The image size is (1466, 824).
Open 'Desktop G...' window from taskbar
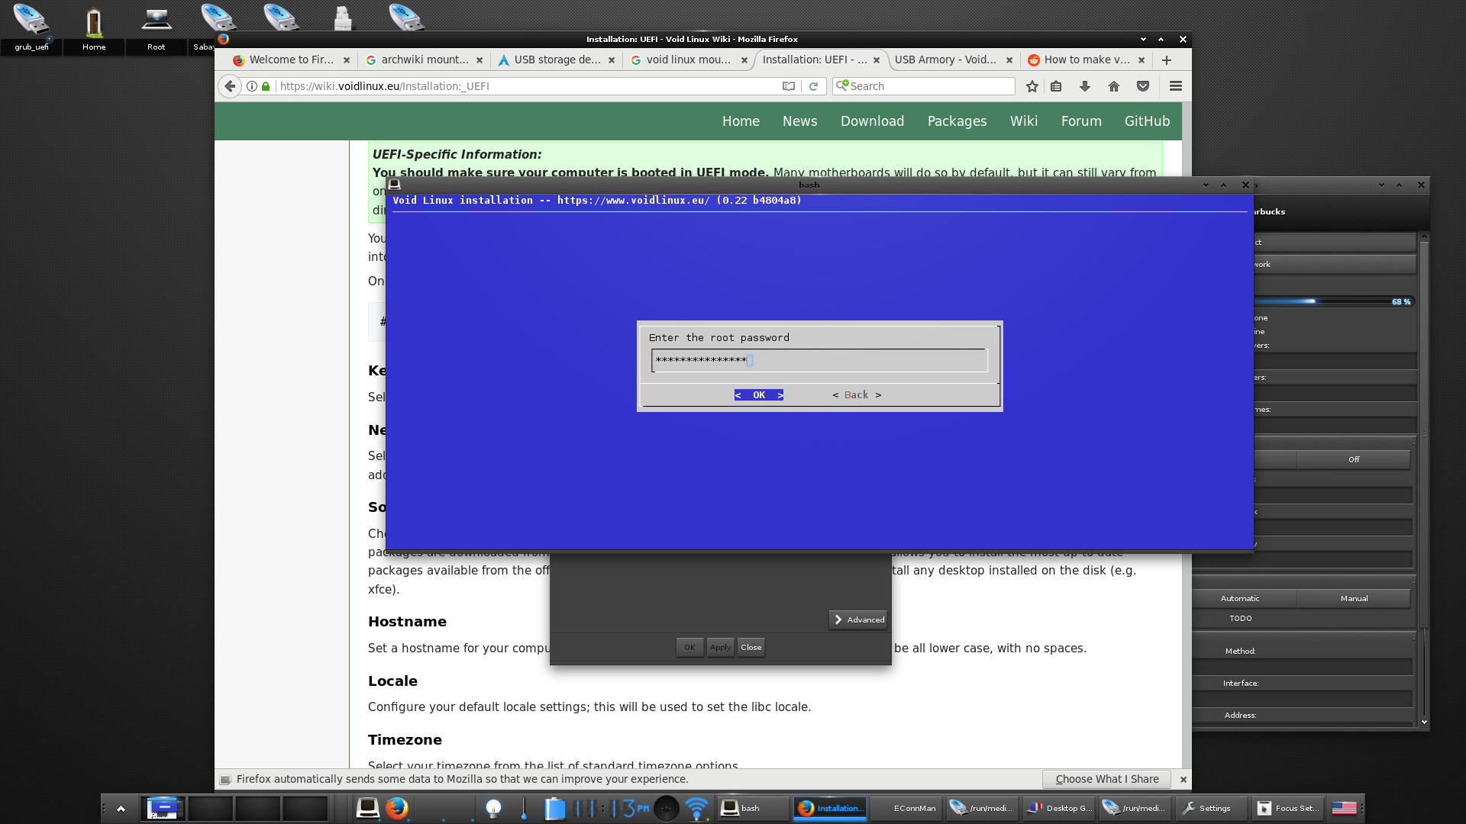click(x=1058, y=808)
